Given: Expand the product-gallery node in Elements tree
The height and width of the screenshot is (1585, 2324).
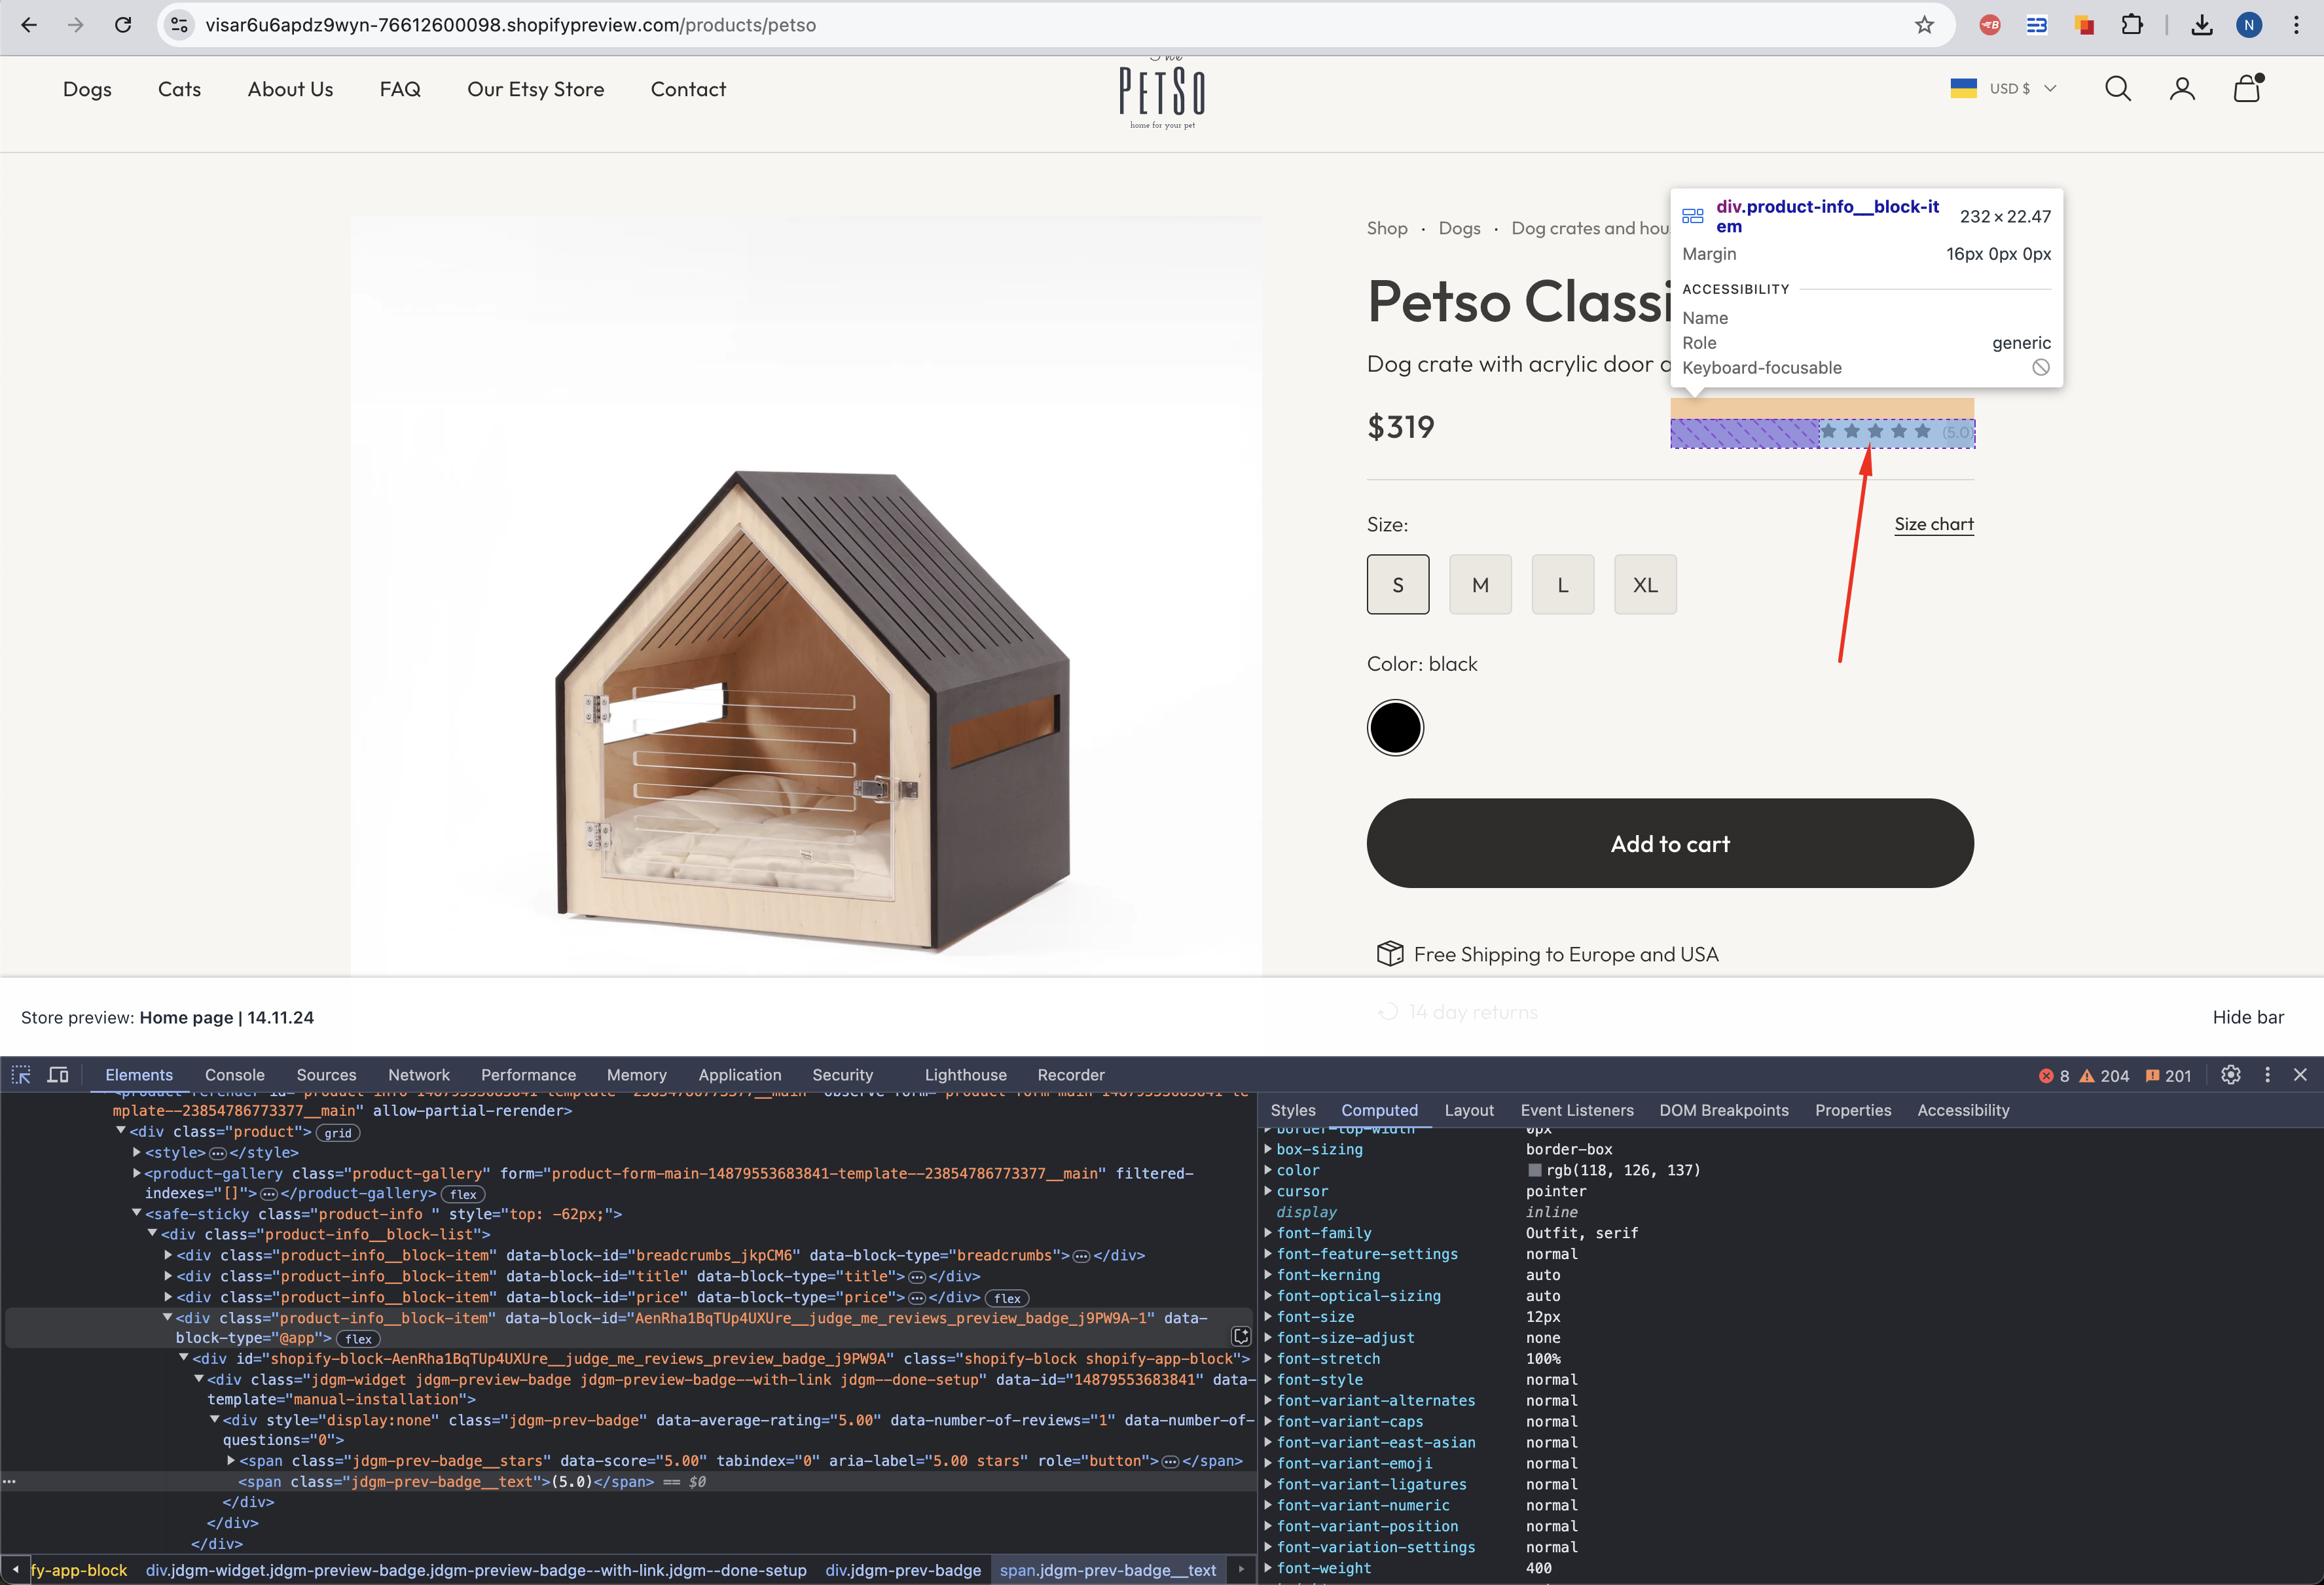Looking at the screenshot, I should coord(137,1173).
